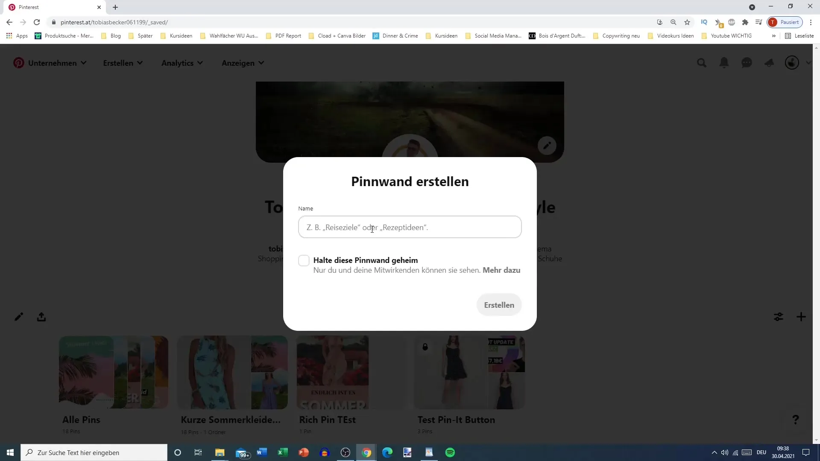
Task: Open the notifications bell icon
Action: pyautogui.click(x=724, y=63)
